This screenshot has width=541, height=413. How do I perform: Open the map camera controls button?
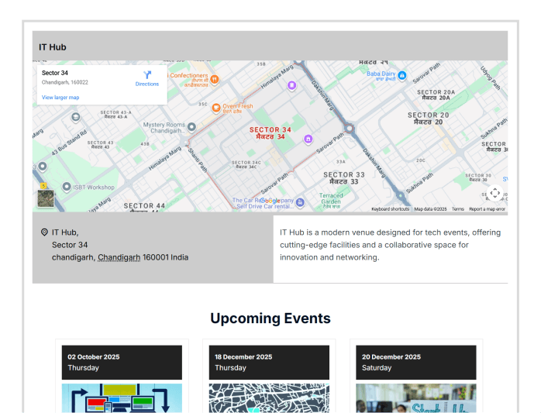[x=494, y=193]
